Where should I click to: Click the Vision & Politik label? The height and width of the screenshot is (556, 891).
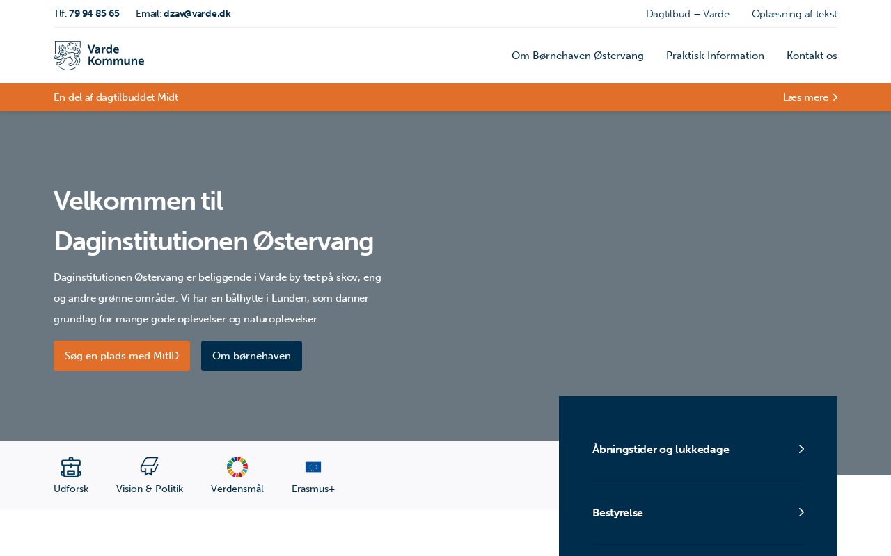(x=150, y=489)
